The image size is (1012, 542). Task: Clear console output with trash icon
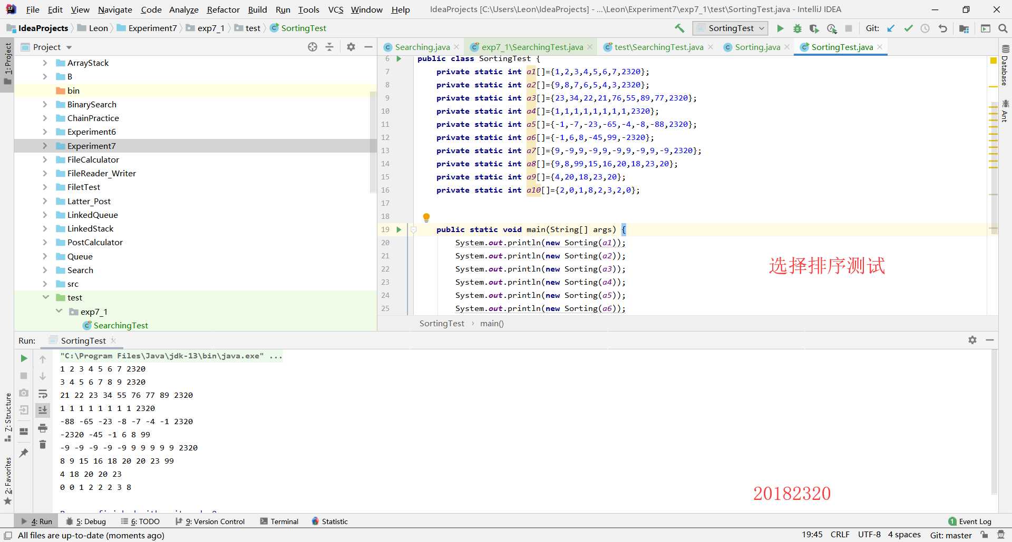pos(43,445)
